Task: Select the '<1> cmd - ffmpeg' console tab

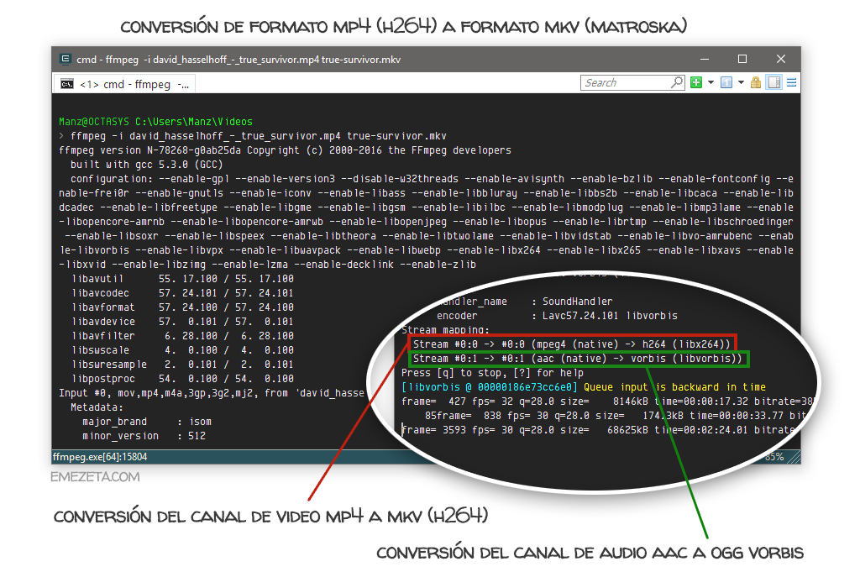Action: point(124,85)
